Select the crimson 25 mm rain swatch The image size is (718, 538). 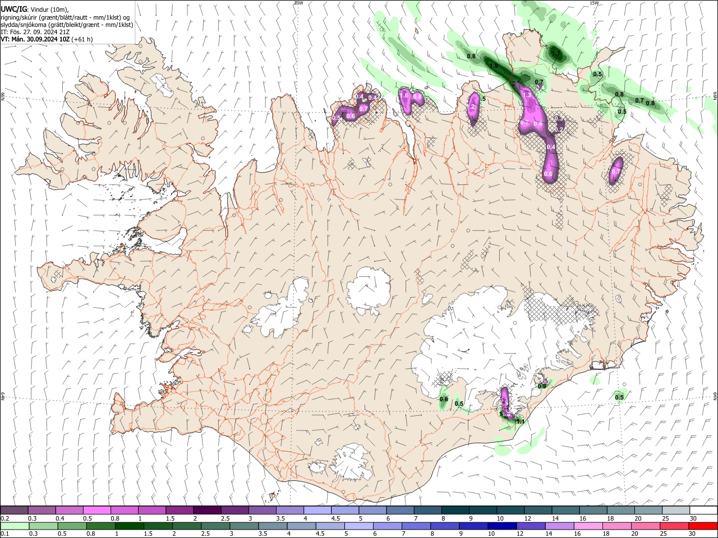tap(674, 526)
